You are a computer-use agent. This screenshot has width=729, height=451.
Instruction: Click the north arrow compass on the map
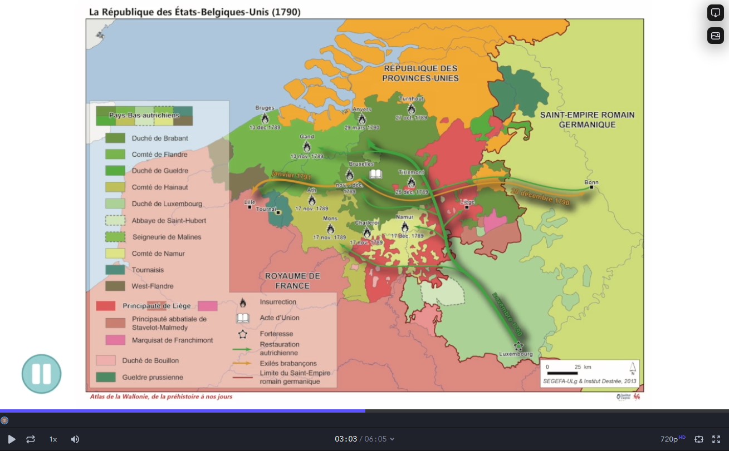633,368
